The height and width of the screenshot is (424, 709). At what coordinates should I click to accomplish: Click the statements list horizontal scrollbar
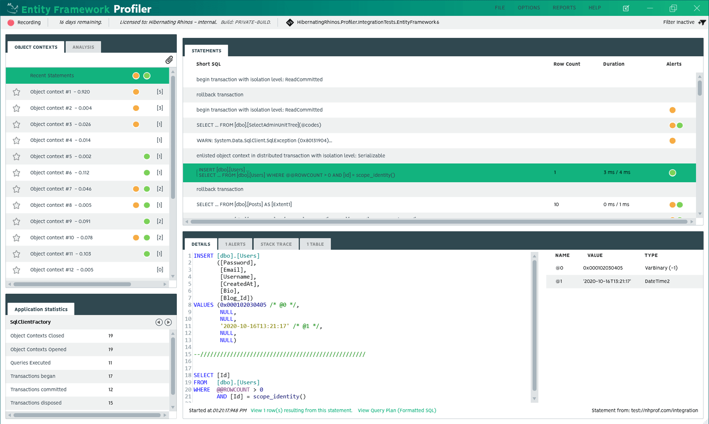pyautogui.click(x=439, y=222)
